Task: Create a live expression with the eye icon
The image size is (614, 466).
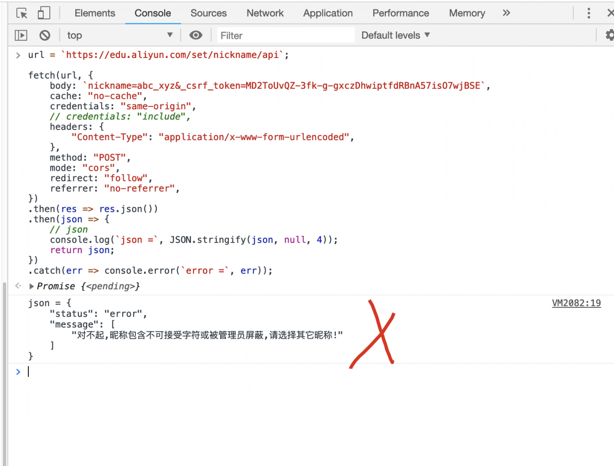Action: click(x=196, y=35)
